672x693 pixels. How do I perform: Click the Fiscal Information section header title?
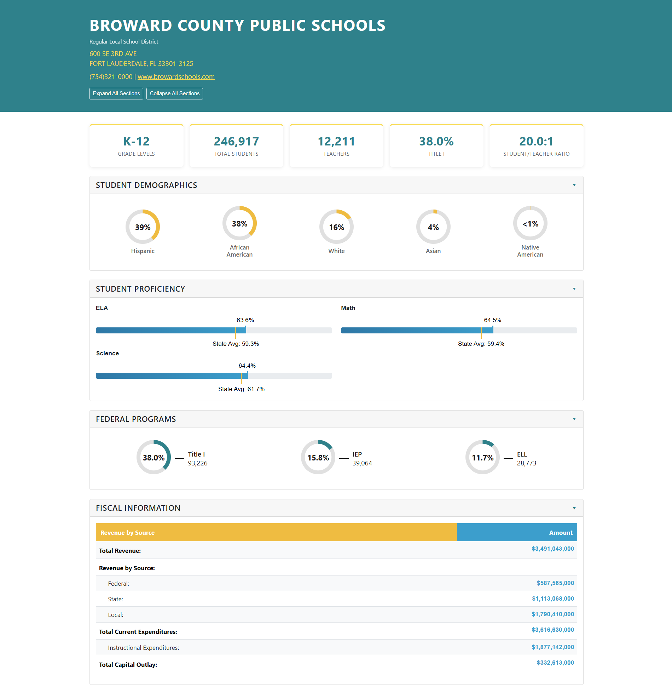click(138, 508)
